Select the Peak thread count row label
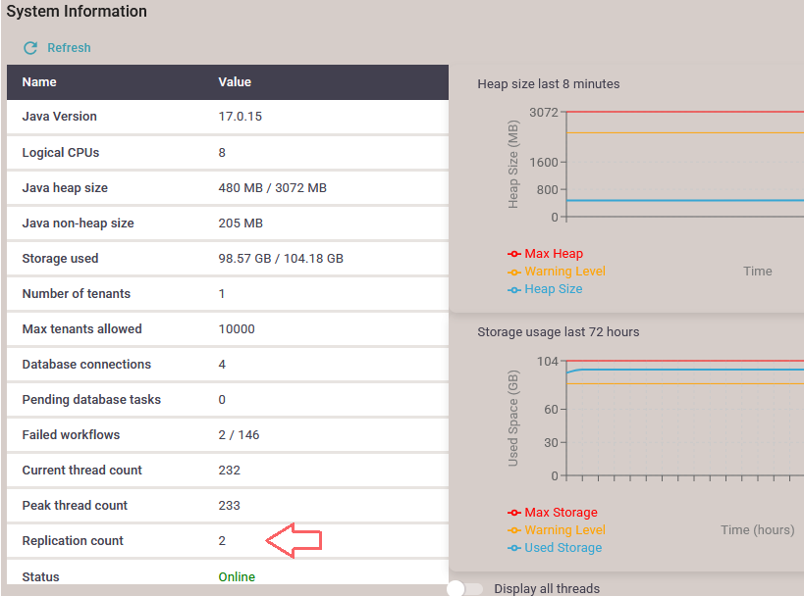Image resolution: width=804 pixels, height=596 pixels. pos(75,506)
